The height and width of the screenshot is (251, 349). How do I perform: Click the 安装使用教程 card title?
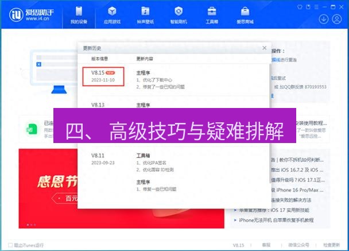coord(311,123)
